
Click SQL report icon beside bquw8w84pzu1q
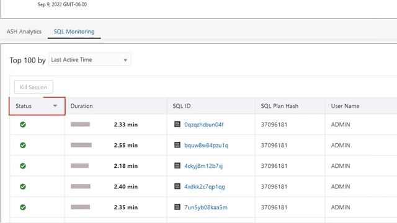pyautogui.click(x=177, y=145)
